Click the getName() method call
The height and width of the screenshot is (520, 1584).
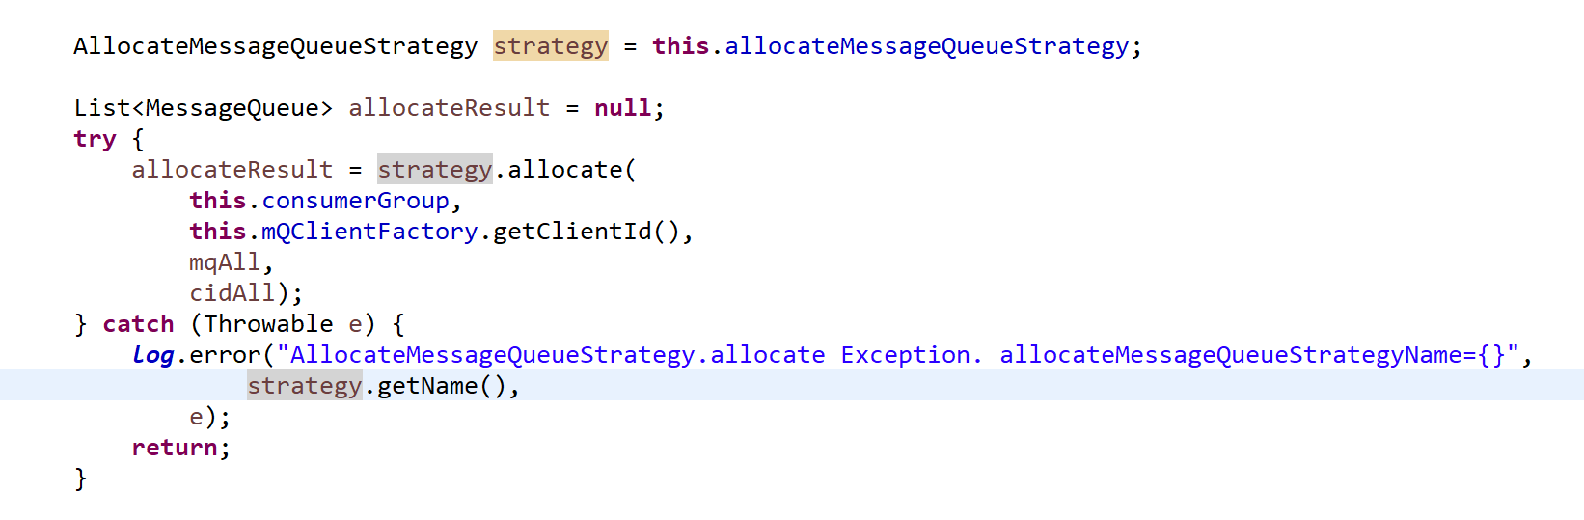pyautogui.click(x=441, y=386)
